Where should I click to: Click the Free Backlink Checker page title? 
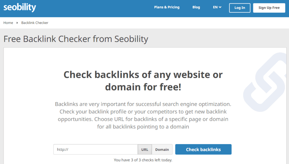(x=76, y=39)
